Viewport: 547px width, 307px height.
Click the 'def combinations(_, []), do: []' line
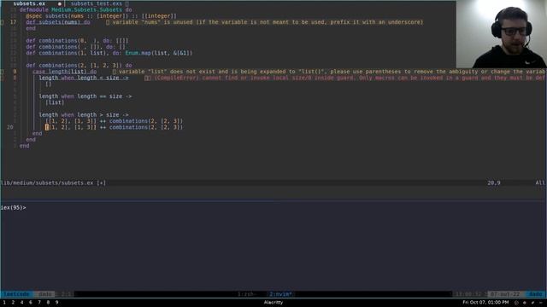coord(76,47)
